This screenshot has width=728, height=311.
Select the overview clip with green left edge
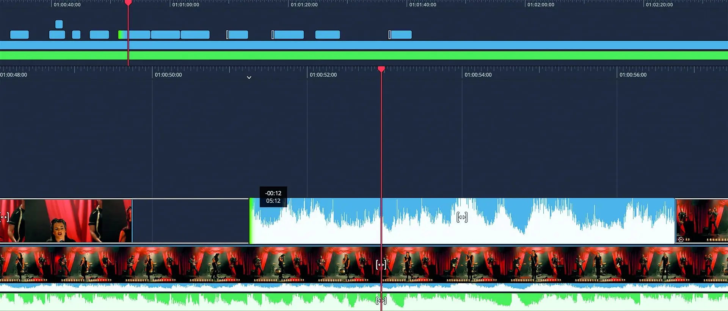135,35
